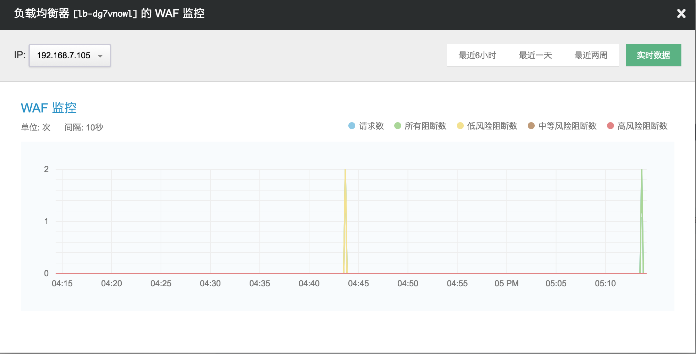
Task: Click the dropdown arrow next to 192.168.7.105
Action: click(100, 56)
